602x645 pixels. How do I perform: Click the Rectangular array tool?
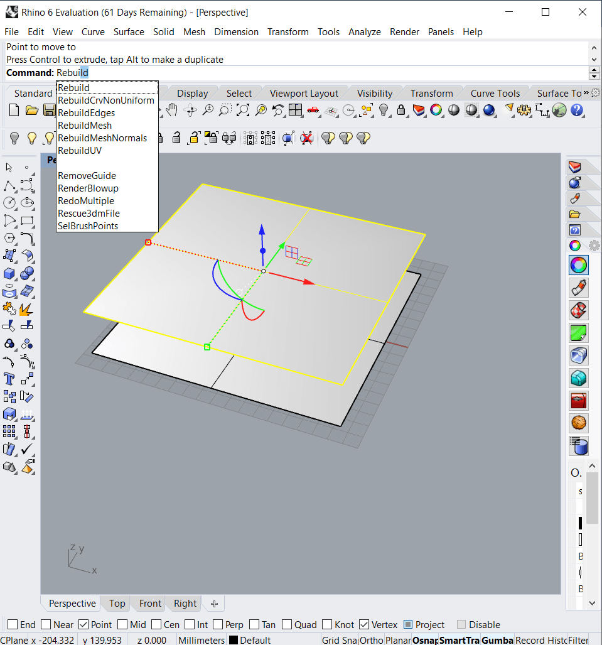pos(9,431)
